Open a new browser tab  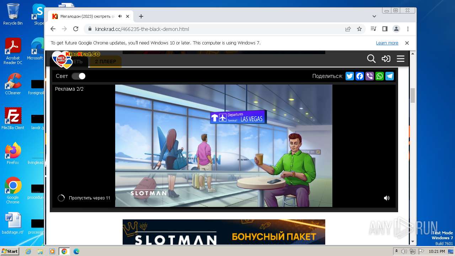pyautogui.click(x=141, y=16)
